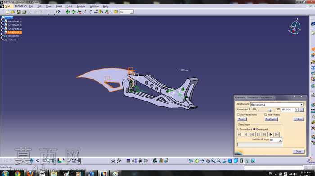Click the multi-view window icon

coord(230,161)
